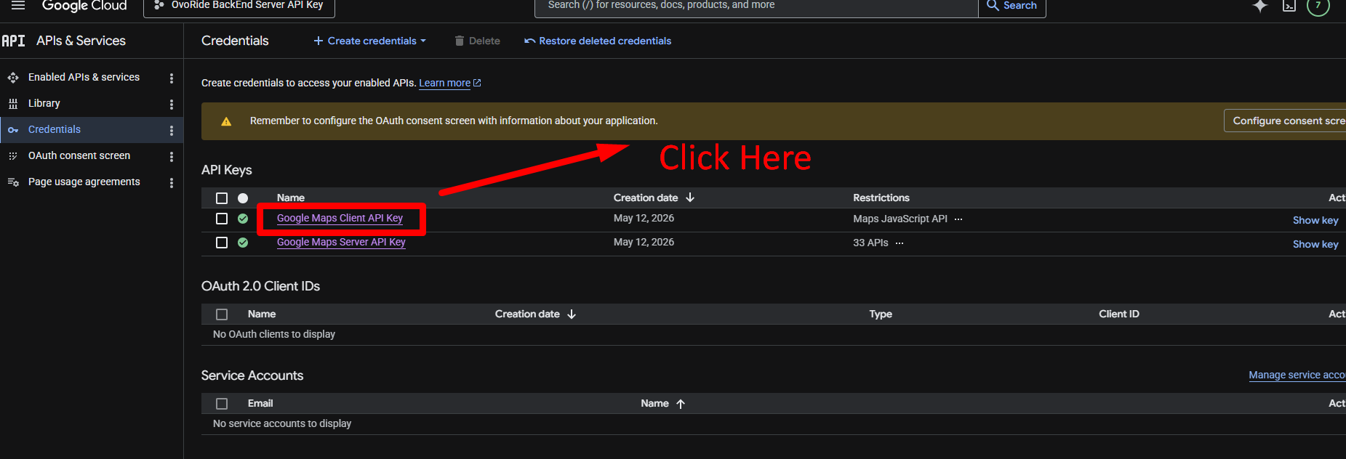Check the Google Maps Client API Key checkbox
The width and height of the screenshot is (1346, 459).
[222, 219]
